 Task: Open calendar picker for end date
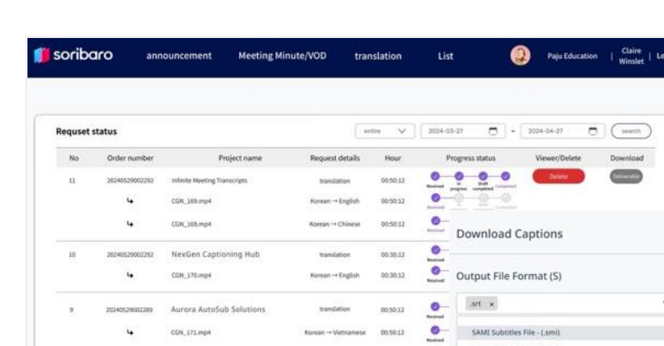click(x=593, y=131)
